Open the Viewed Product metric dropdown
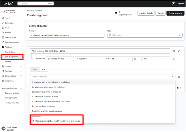The image size is (186, 132). click(x=60, y=58)
